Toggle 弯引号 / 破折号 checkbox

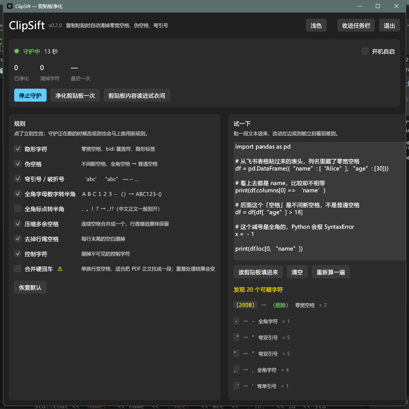pos(18,179)
